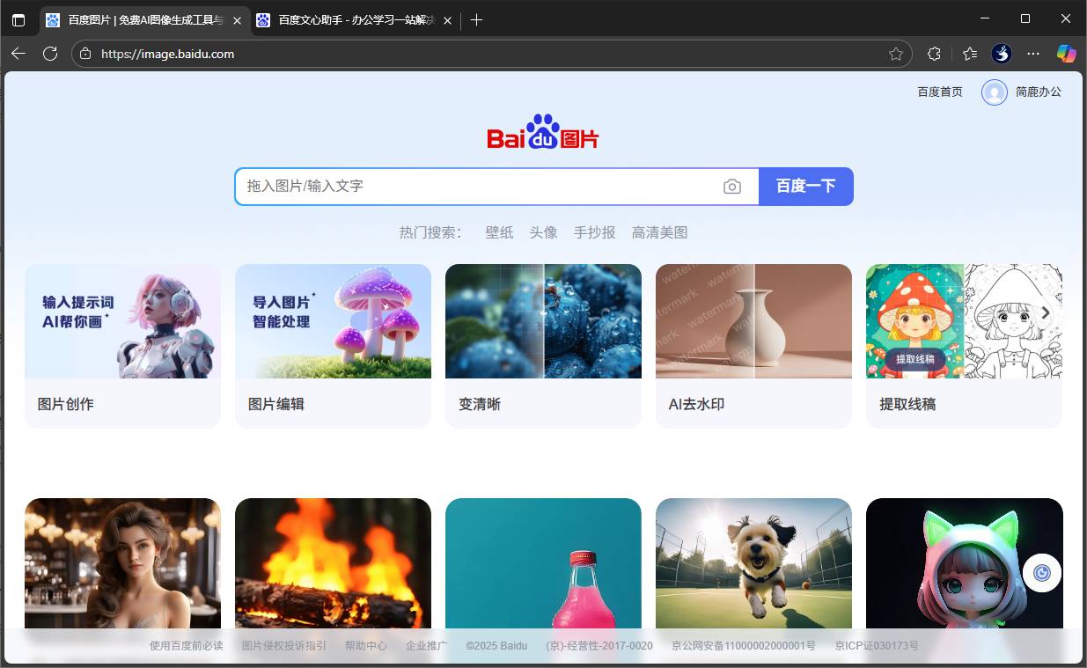
Task: Click the 简鹿办公 profile avatar
Action: coord(995,92)
